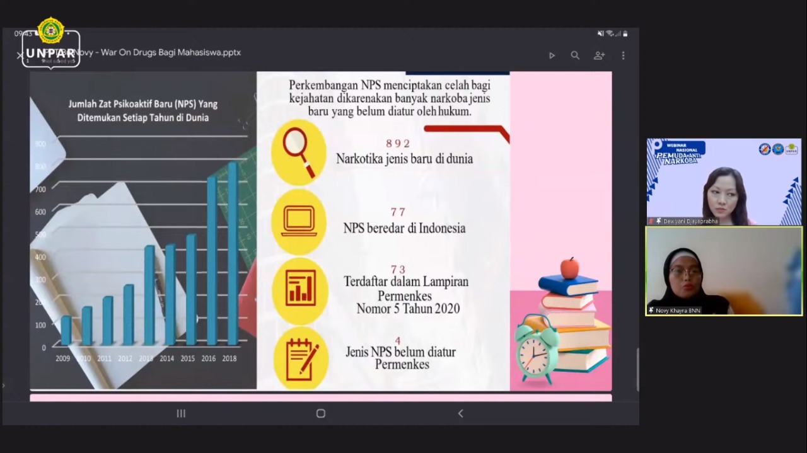Viewport: 807px width, 453px height.
Task: Click the yellow magnifying glass slide icon
Action: click(299, 152)
